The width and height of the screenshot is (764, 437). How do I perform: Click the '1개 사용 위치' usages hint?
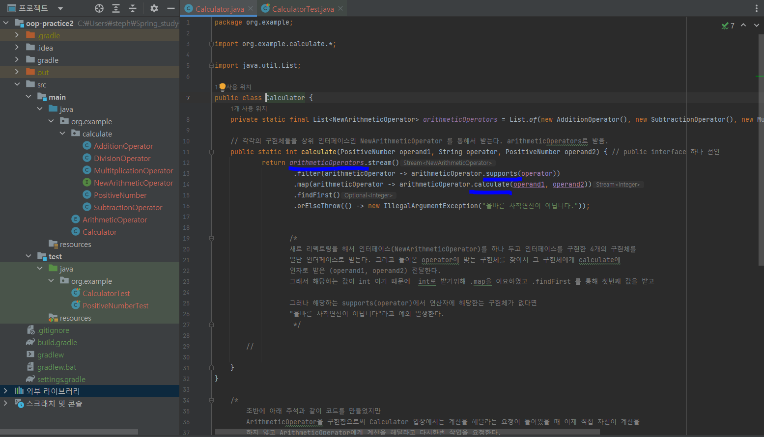[249, 109]
